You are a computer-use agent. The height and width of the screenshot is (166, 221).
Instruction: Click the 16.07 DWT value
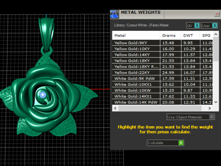(x=189, y=72)
